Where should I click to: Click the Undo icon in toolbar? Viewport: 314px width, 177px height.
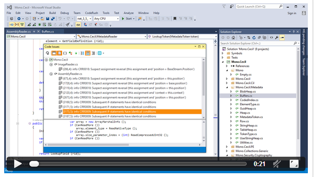pyautogui.click(x=60, y=18)
